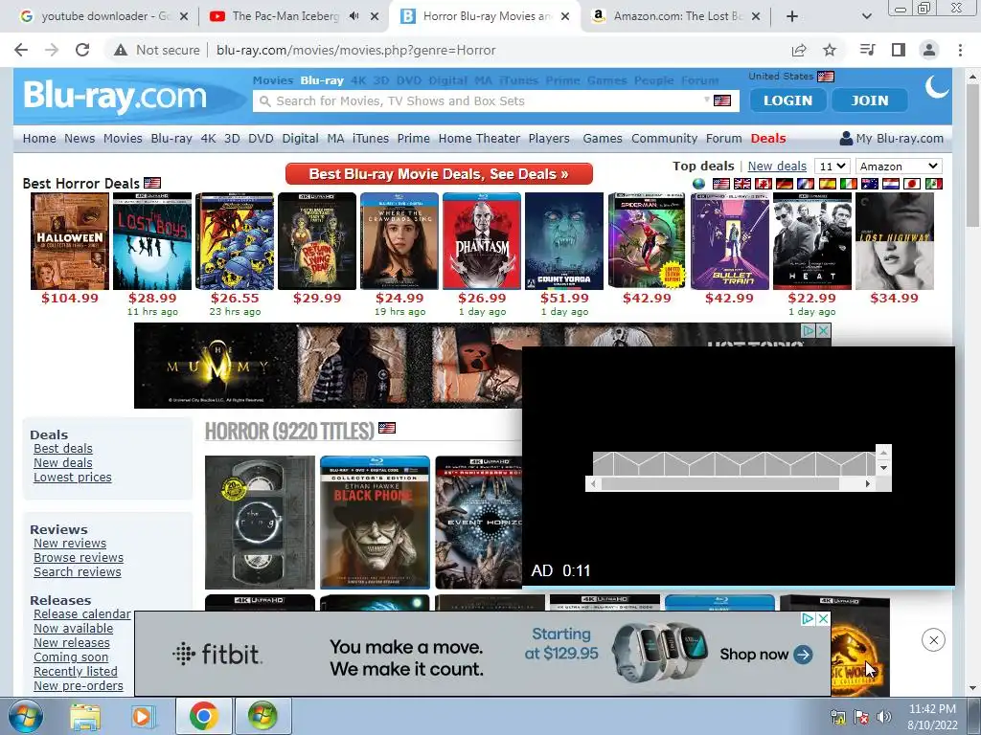Open the Chrome side panel
This screenshot has height=735, width=981.
[x=899, y=50]
